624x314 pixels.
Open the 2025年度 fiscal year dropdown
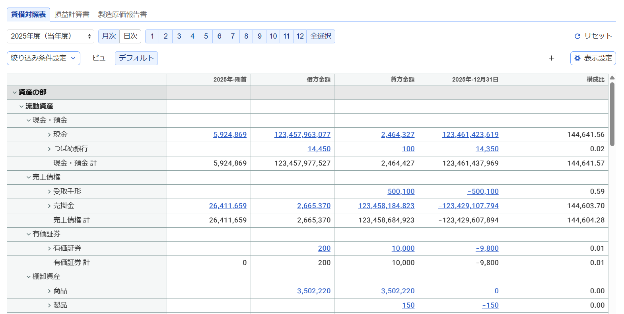tap(51, 36)
